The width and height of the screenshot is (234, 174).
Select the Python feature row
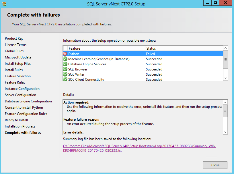(x=143, y=54)
